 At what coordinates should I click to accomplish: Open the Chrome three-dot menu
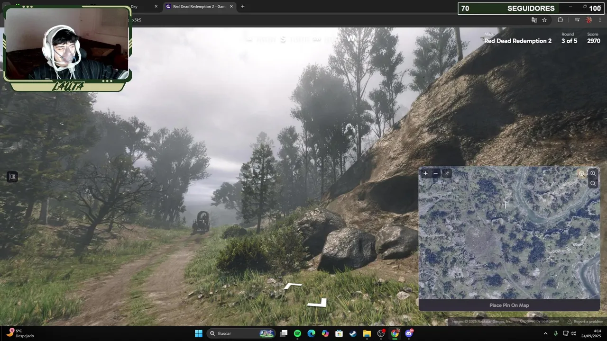[x=600, y=20]
